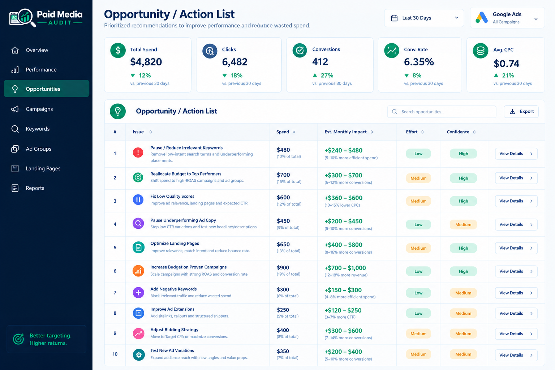Click the Export button
The width and height of the screenshot is (555, 370).
pyautogui.click(x=521, y=112)
